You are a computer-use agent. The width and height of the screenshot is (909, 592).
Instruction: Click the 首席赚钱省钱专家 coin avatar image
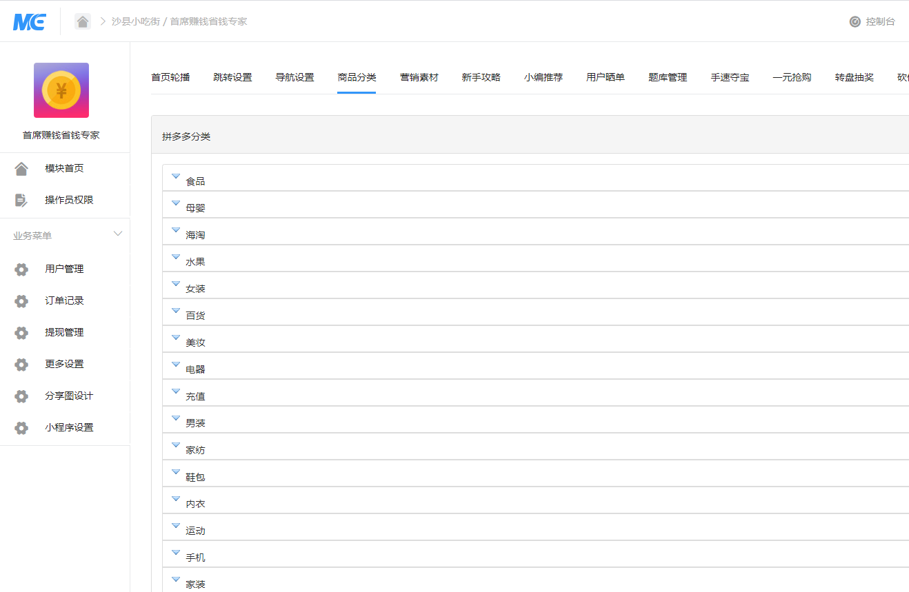click(61, 90)
